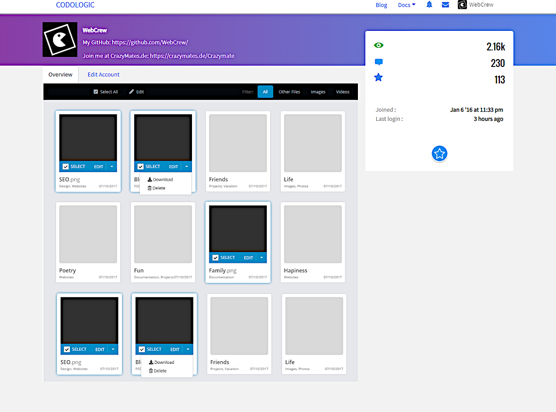Open the caret dropdown on top-row SEO.png card
The height and width of the screenshot is (412, 556).
tap(112, 166)
